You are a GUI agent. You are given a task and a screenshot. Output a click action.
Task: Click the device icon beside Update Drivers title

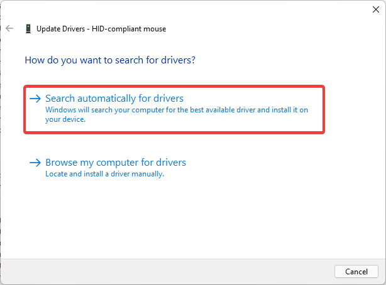pos(28,29)
